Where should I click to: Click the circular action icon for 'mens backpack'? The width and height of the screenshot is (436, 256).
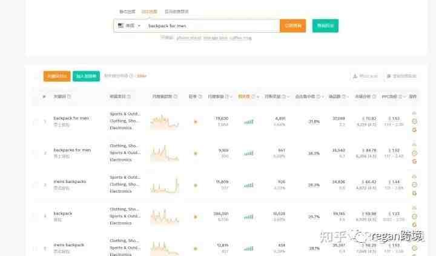click(x=414, y=248)
